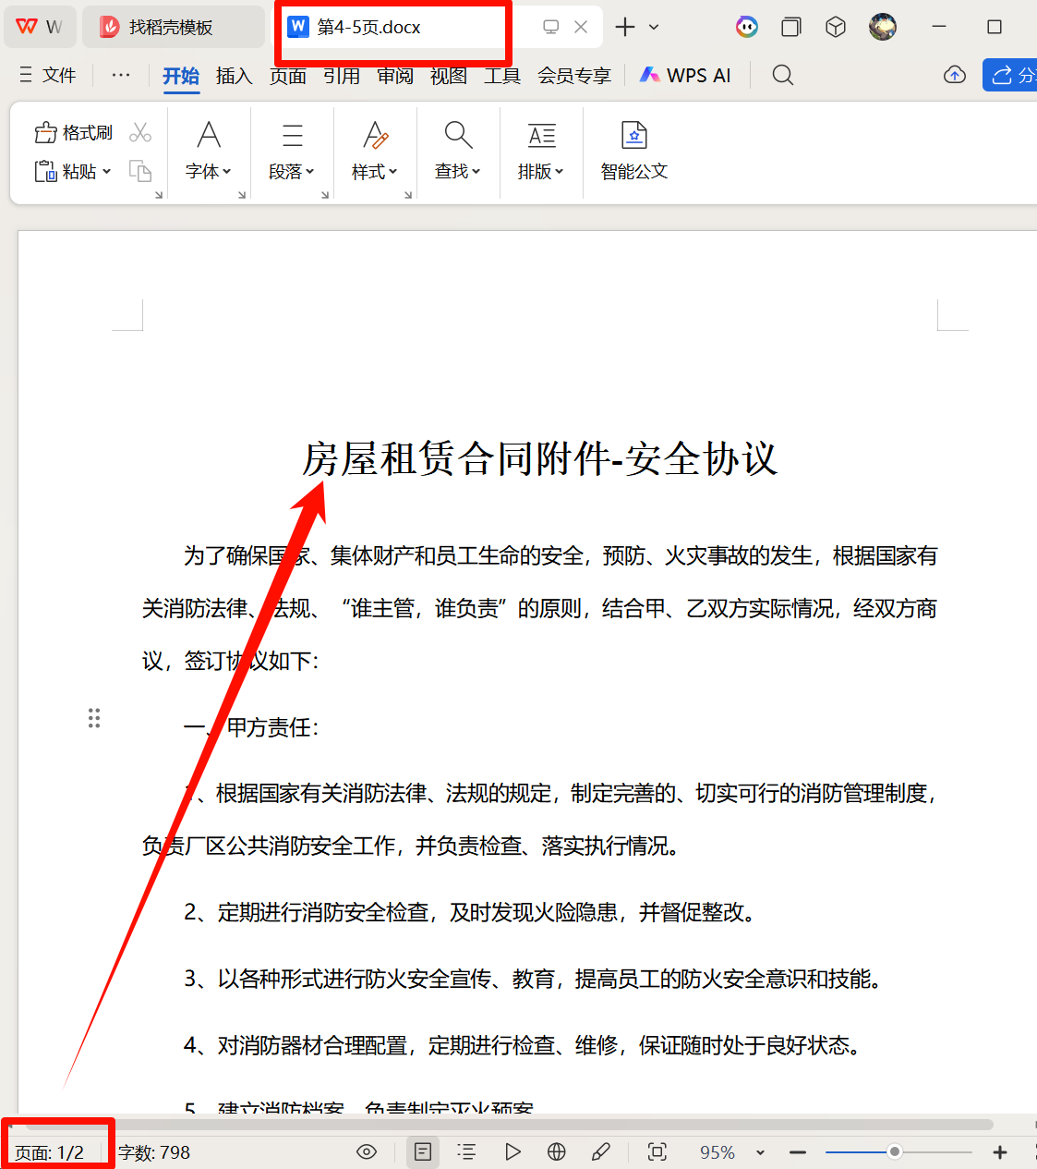Select the 插入 ribbon tab

(x=235, y=76)
